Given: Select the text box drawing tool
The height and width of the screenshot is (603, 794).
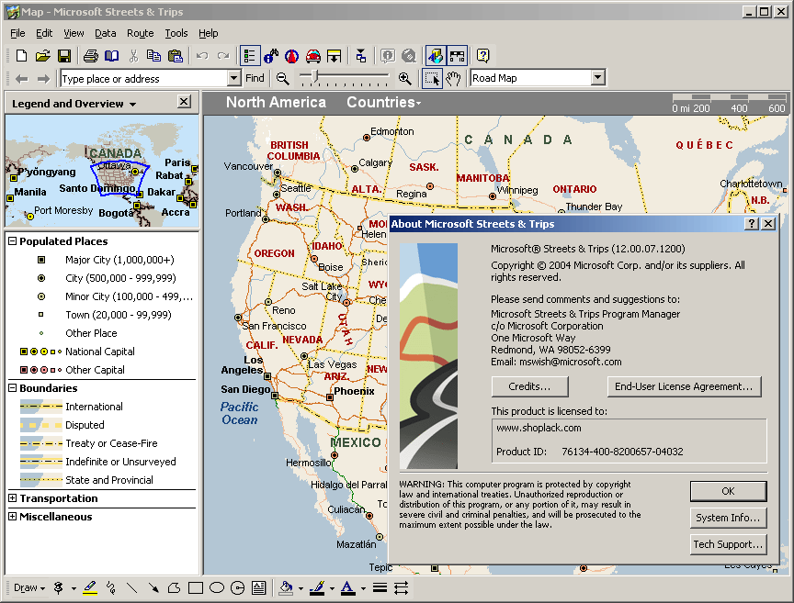Looking at the screenshot, I should (259, 587).
